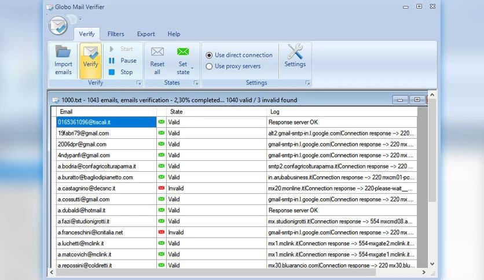Click the vertical scrollbar up arrow
The width and height of the screenshot is (484, 280).
point(432,95)
